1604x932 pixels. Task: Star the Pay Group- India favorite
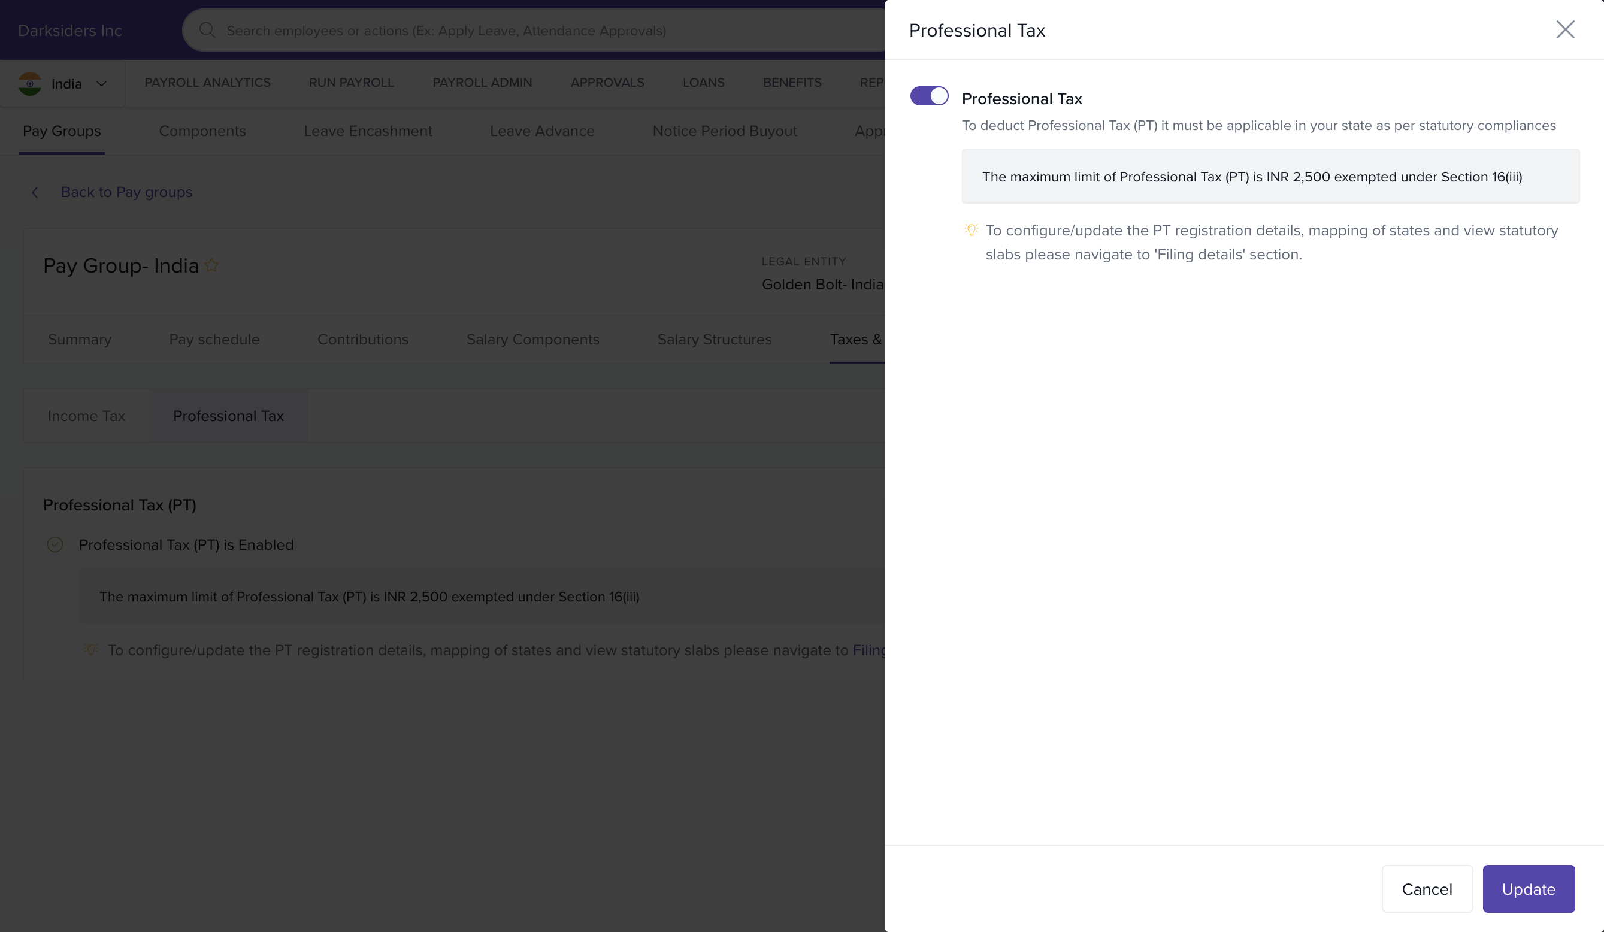(x=212, y=265)
